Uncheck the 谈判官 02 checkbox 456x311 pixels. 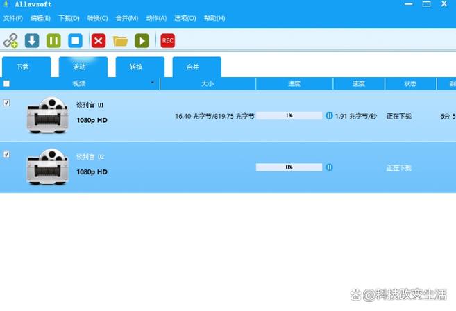(x=6, y=154)
